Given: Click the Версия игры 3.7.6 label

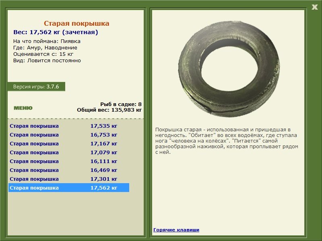Looking at the screenshot, I should (36, 86).
